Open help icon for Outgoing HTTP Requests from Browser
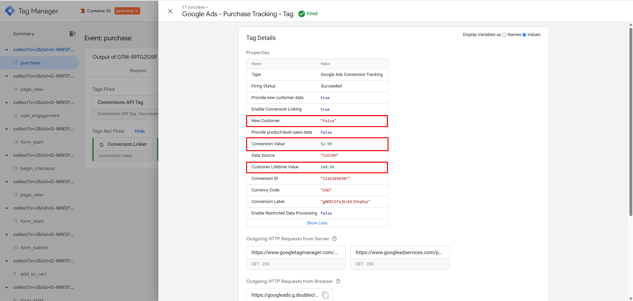633x301 pixels. click(338, 281)
